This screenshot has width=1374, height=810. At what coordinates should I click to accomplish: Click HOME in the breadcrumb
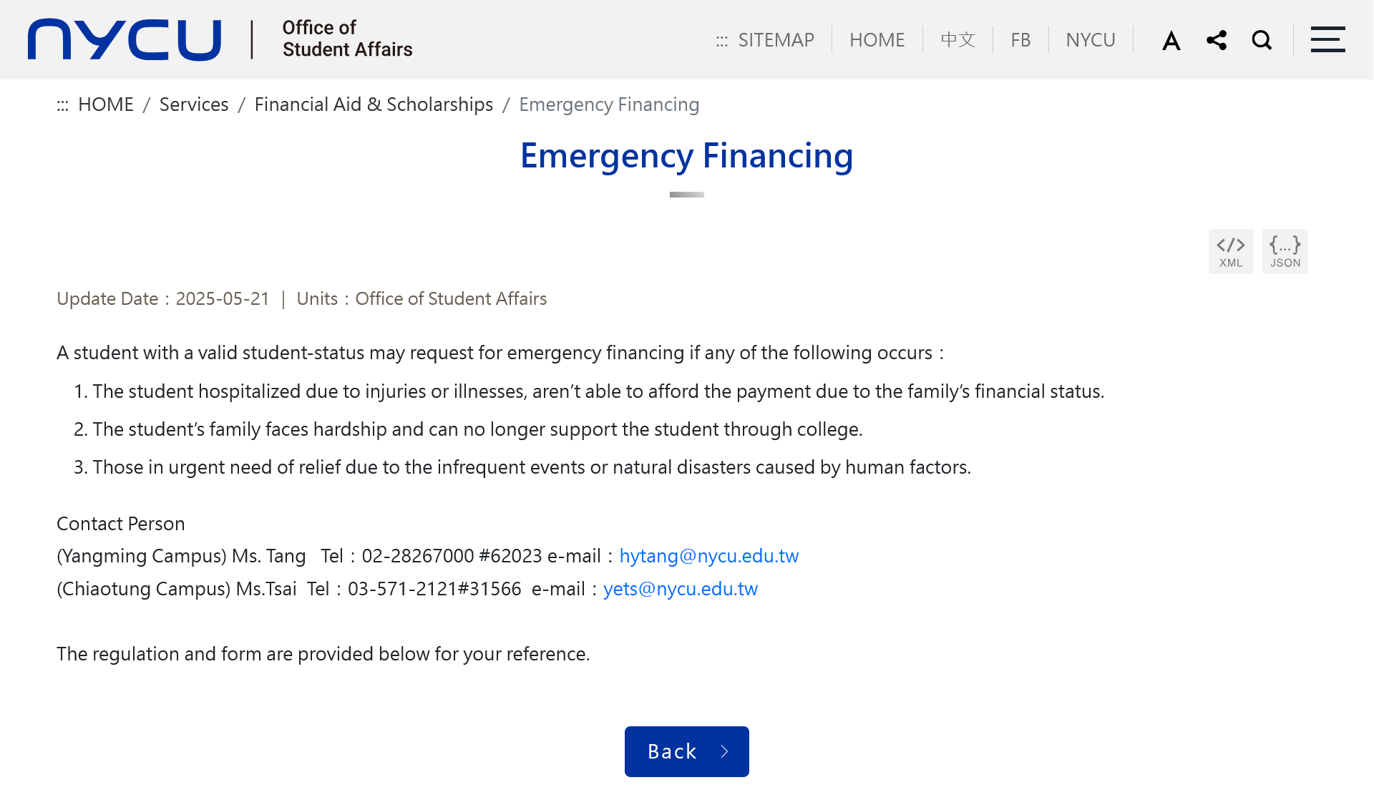pos(105,104)
